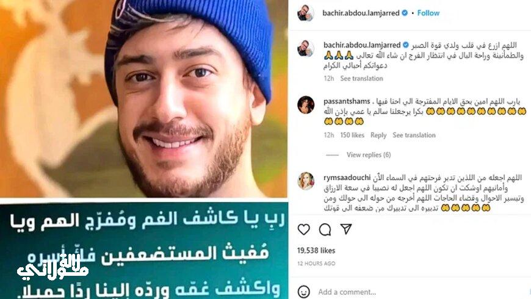Open passantshams commenter avatar
531x299 pixels.
click(x=306, y=104)
